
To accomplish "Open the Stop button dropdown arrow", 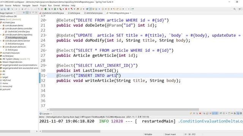I will 69,9.
